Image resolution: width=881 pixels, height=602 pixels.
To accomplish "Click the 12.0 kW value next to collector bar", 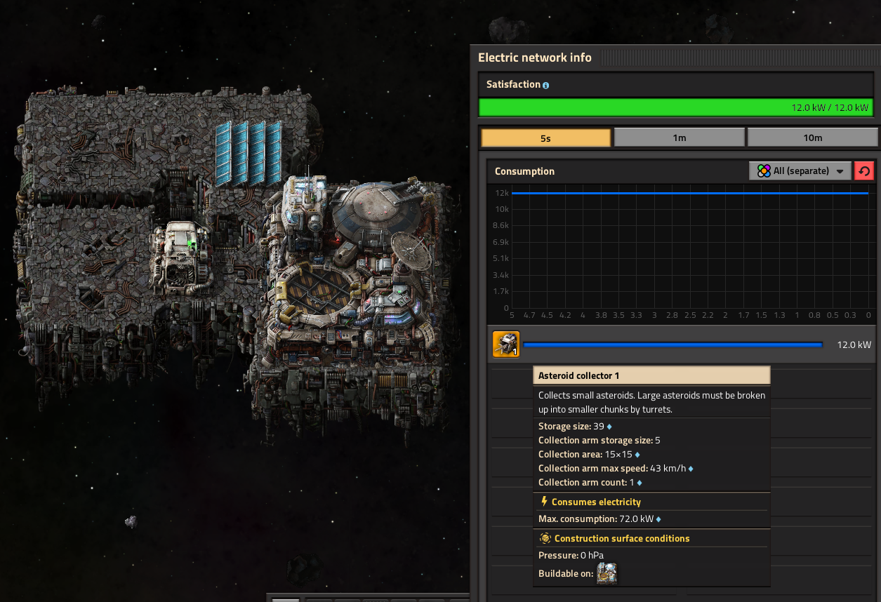I will coord(854,345).
